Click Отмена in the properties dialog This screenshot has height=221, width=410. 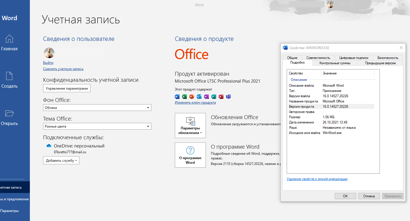click(x=369, y=196)
